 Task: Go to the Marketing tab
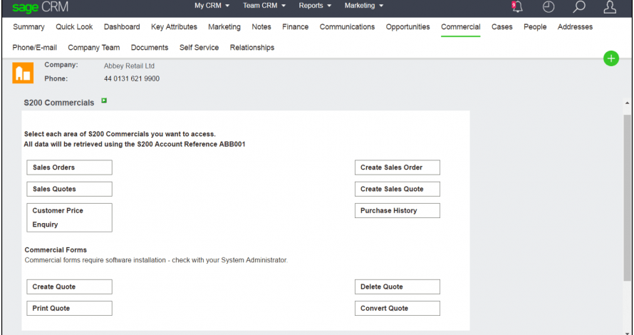coord(224,26)
